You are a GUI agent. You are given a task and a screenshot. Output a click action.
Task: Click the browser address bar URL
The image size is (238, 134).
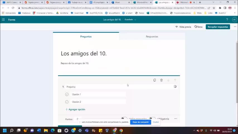point(113,8)
